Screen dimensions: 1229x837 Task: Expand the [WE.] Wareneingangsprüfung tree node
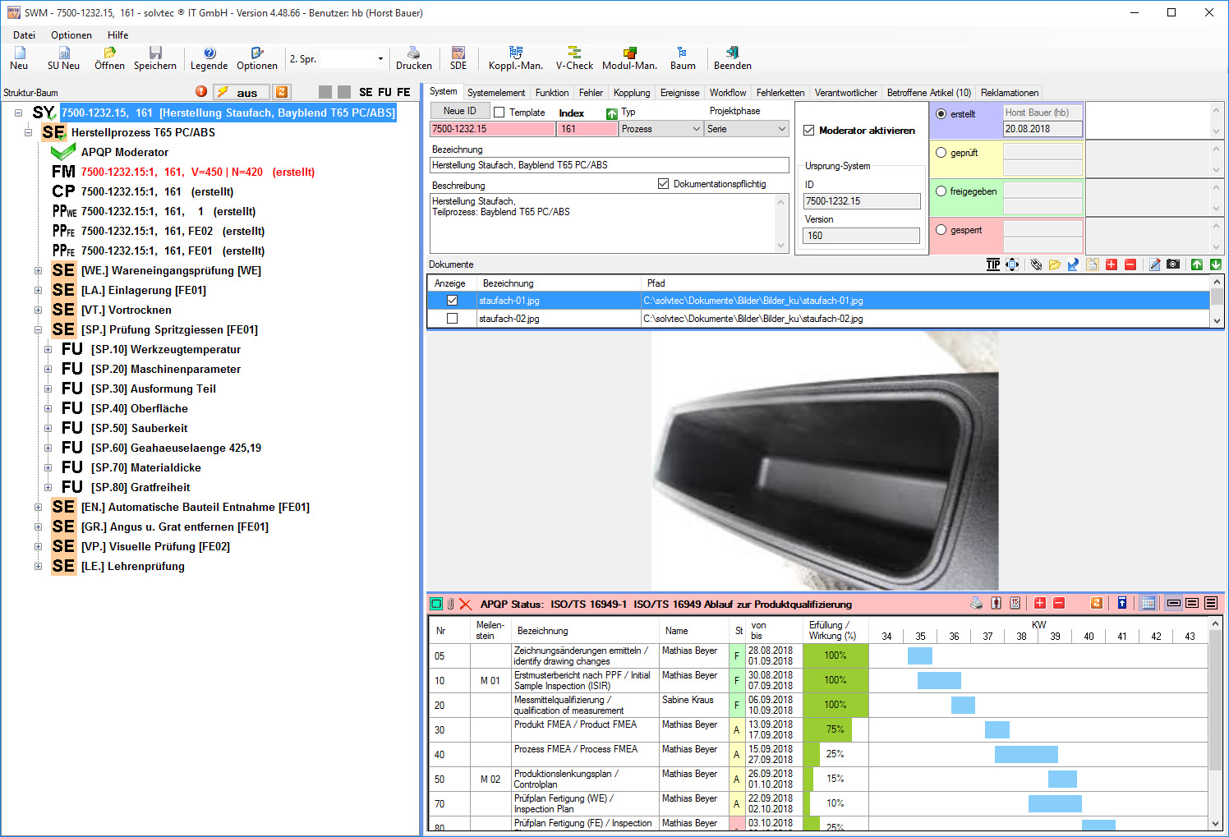pos(38,270)
